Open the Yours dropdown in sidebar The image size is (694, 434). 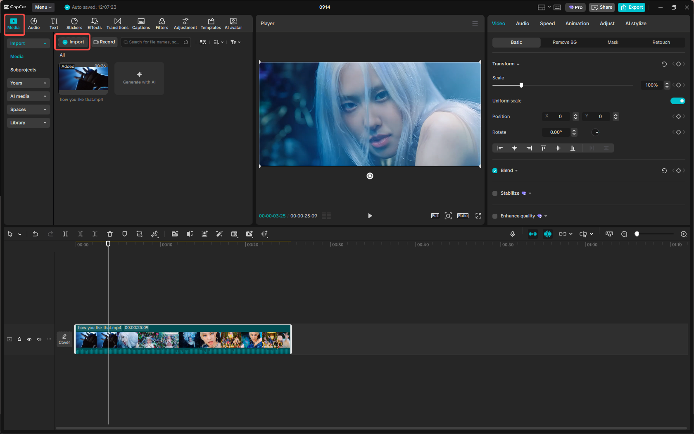tap(28, 83)
